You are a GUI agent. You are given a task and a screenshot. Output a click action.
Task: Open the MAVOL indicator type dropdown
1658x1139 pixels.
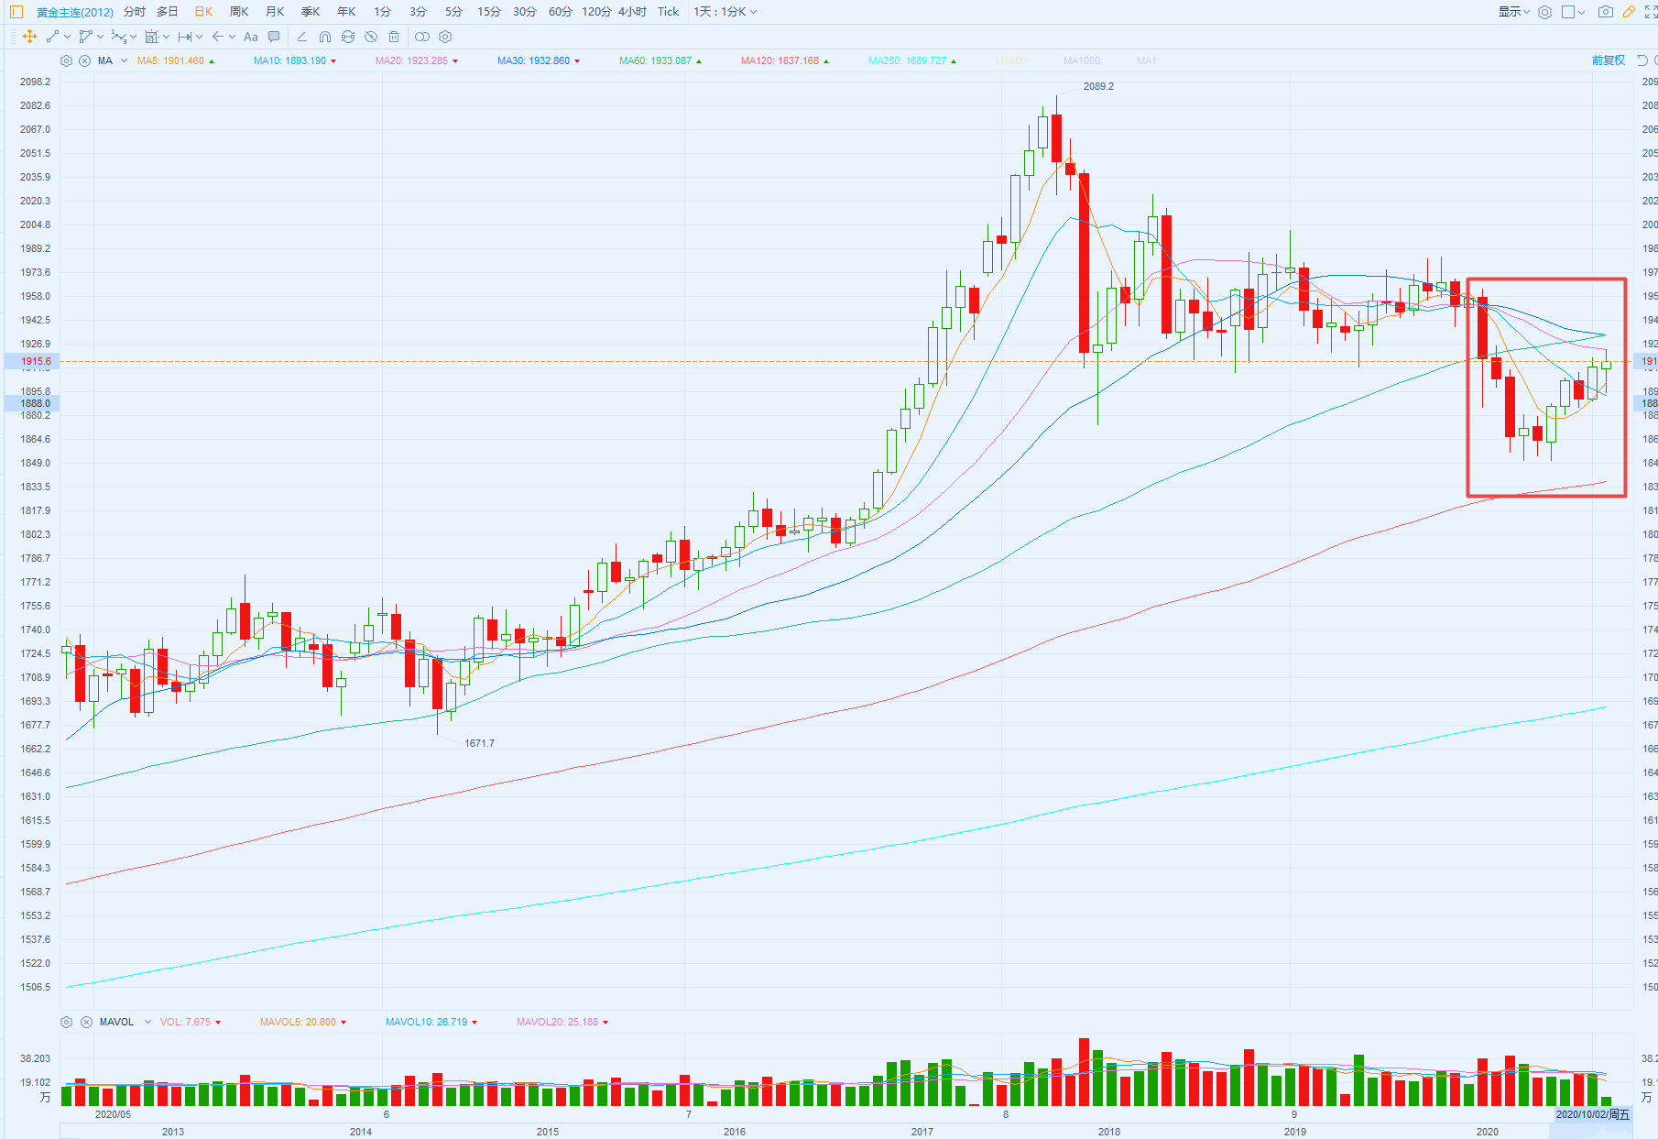coord(147,1022)
